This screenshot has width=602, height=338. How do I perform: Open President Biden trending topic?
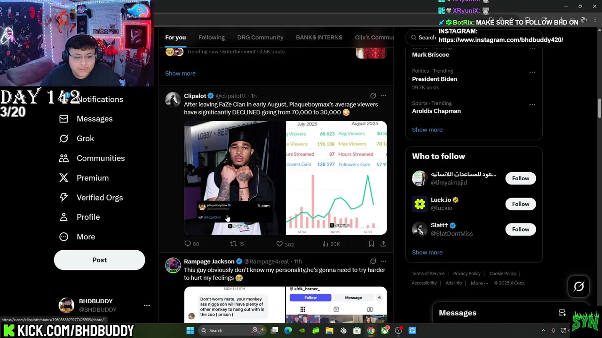435,79
